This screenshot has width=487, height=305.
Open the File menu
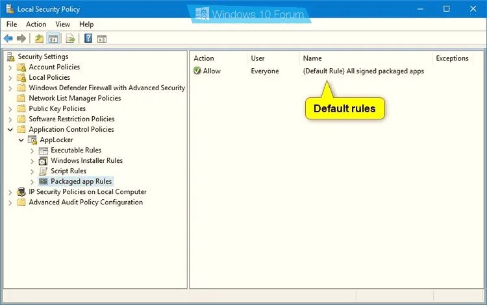click(12, 24)
